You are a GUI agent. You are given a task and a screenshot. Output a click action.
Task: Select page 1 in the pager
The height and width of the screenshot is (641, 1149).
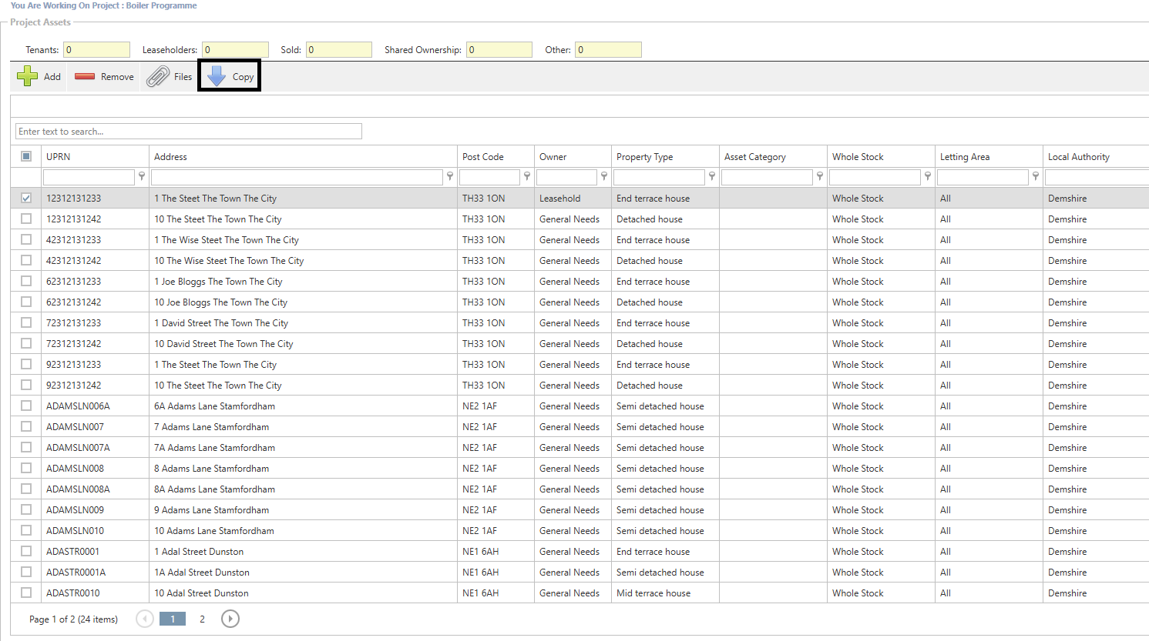pos(173,619)
